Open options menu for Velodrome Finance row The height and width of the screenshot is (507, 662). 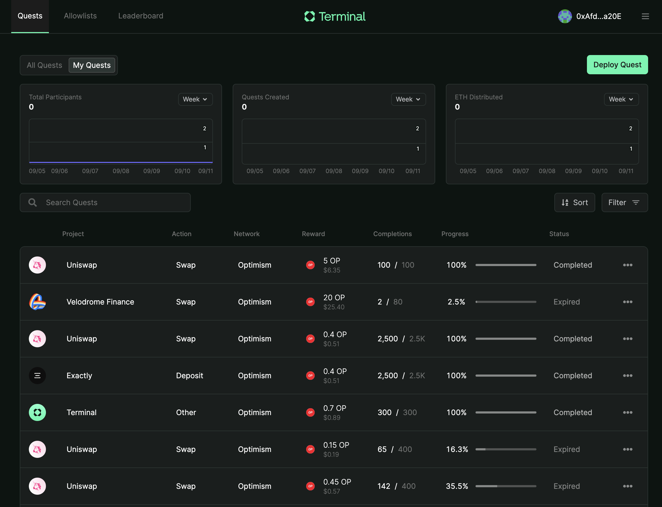click(628, 302)
